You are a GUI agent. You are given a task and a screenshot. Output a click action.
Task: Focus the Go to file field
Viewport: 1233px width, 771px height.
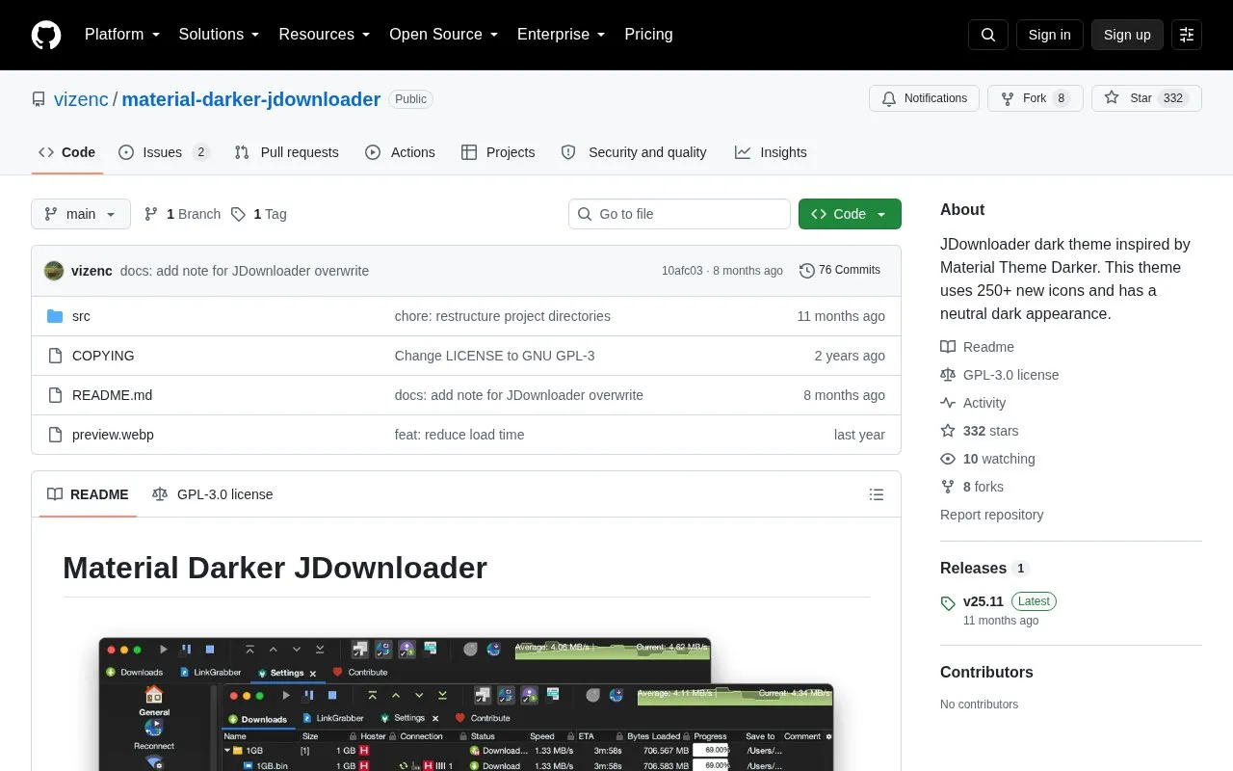pyautogui.click(x=679, y=214)
